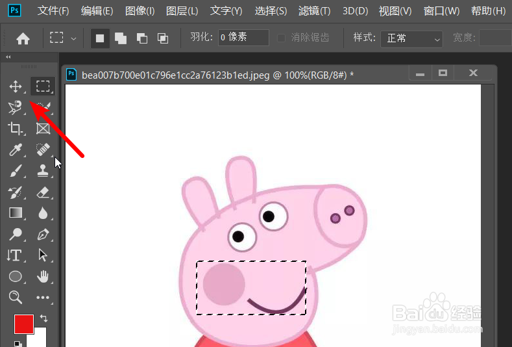Toggle the 消除锯齿 anti-alias checkbox
This screenshot has height=347, width=512.
pos(281,38)
